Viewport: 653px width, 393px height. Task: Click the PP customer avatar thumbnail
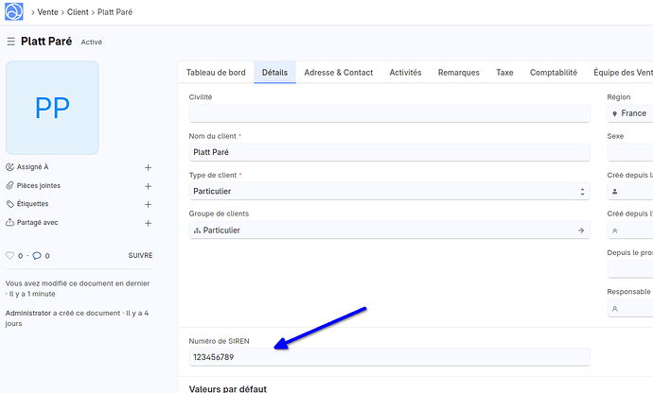coord(52,108)
